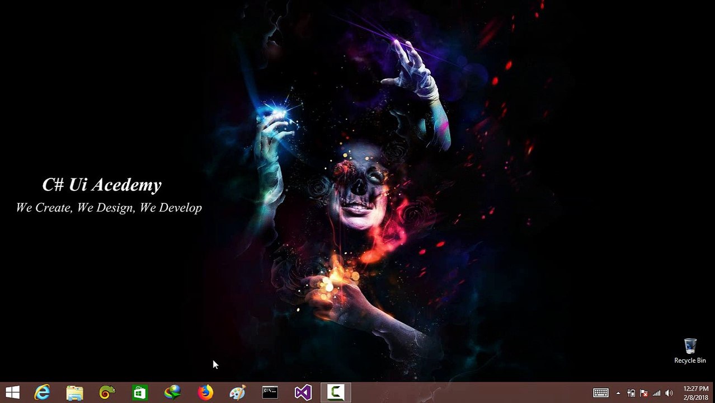Open Windows Store from taskbar
715x403 pixels.
139,392
